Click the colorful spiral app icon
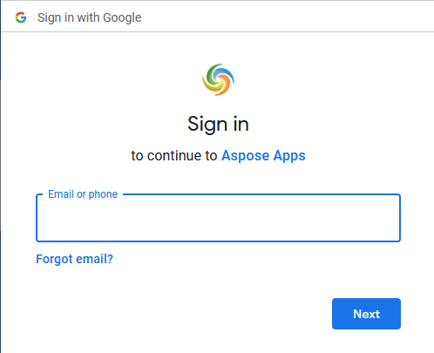Image resolution: width=434 pixels, height=353 pixels. tap(219, 79)
